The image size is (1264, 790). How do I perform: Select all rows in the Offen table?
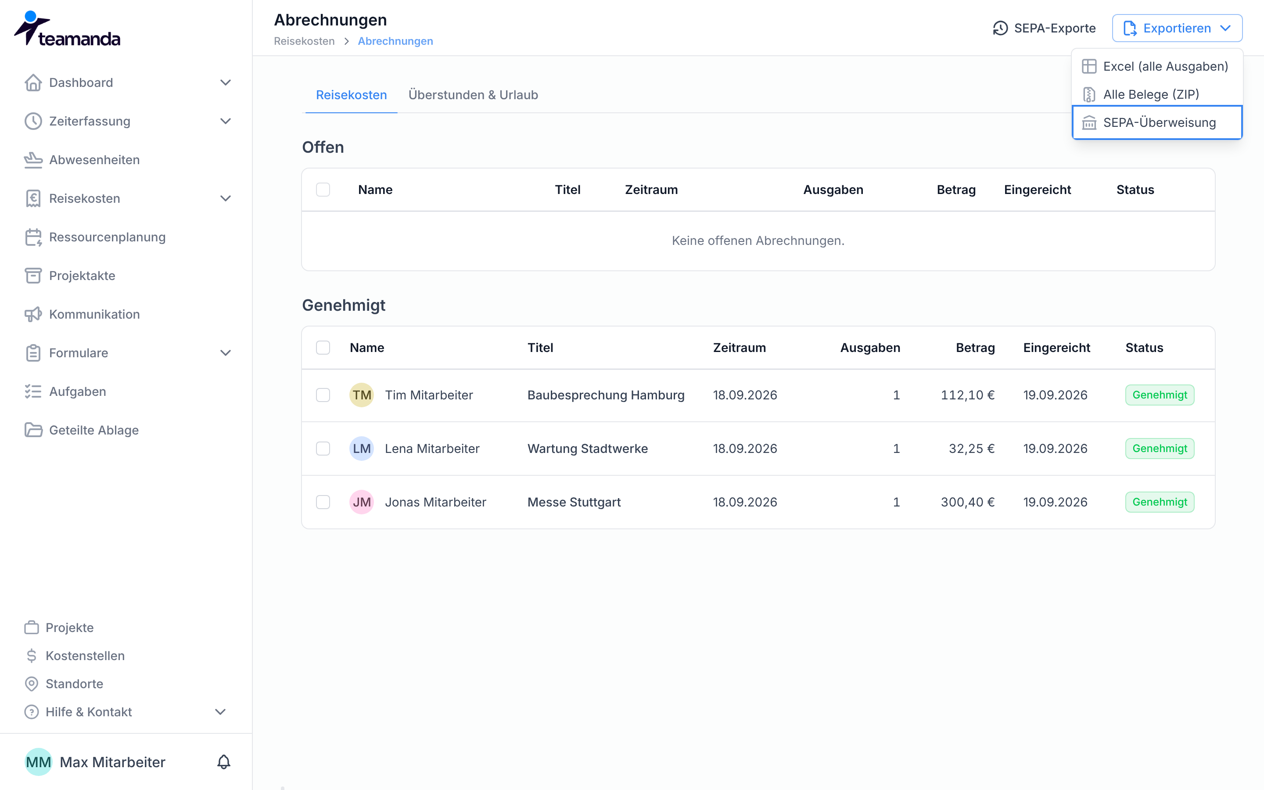pyautogui.click(x=323, y=190)
